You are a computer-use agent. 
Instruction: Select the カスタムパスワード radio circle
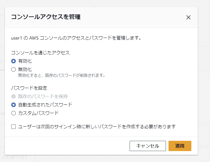(14, 113)
